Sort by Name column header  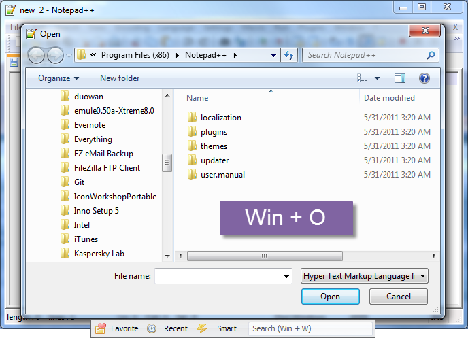pyautogui.click(x=197, y=98)
